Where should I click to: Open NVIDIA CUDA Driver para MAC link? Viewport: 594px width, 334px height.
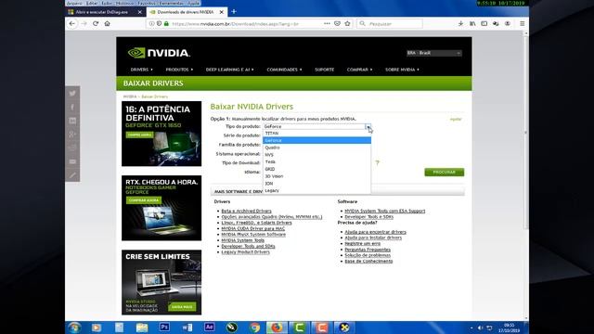click(252, 229)
